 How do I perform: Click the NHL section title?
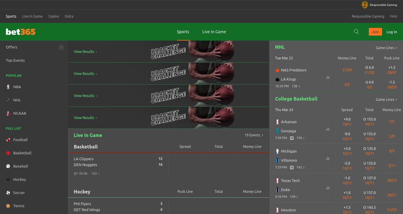click(x=280, y=47)
